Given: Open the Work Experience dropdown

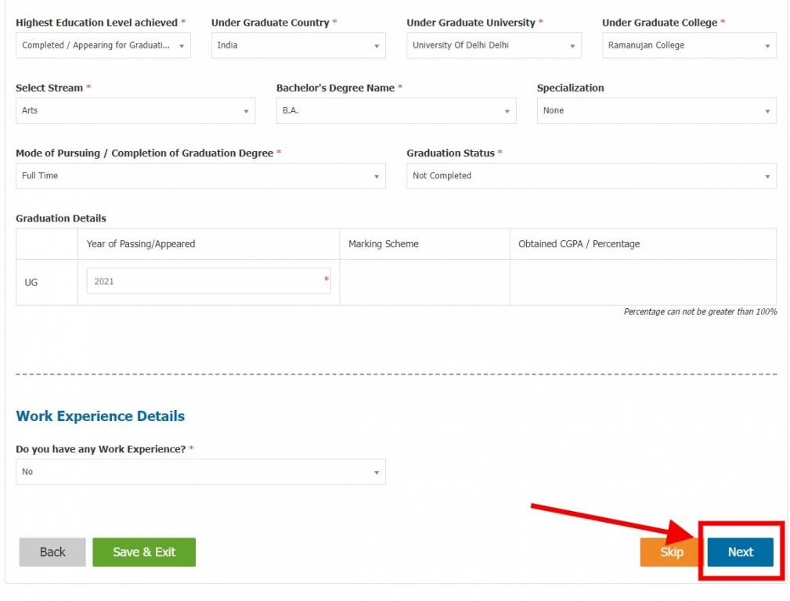Looking at the screenshot, I should 200,472.
